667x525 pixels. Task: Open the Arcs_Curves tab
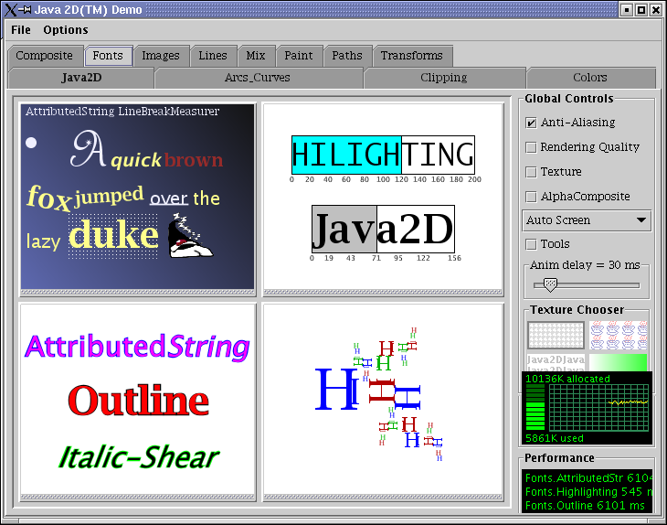tap(258, 78)
